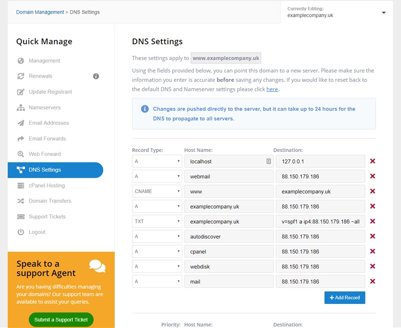
Task: Open Web Forward settings
Action: [x=45, y=154]
